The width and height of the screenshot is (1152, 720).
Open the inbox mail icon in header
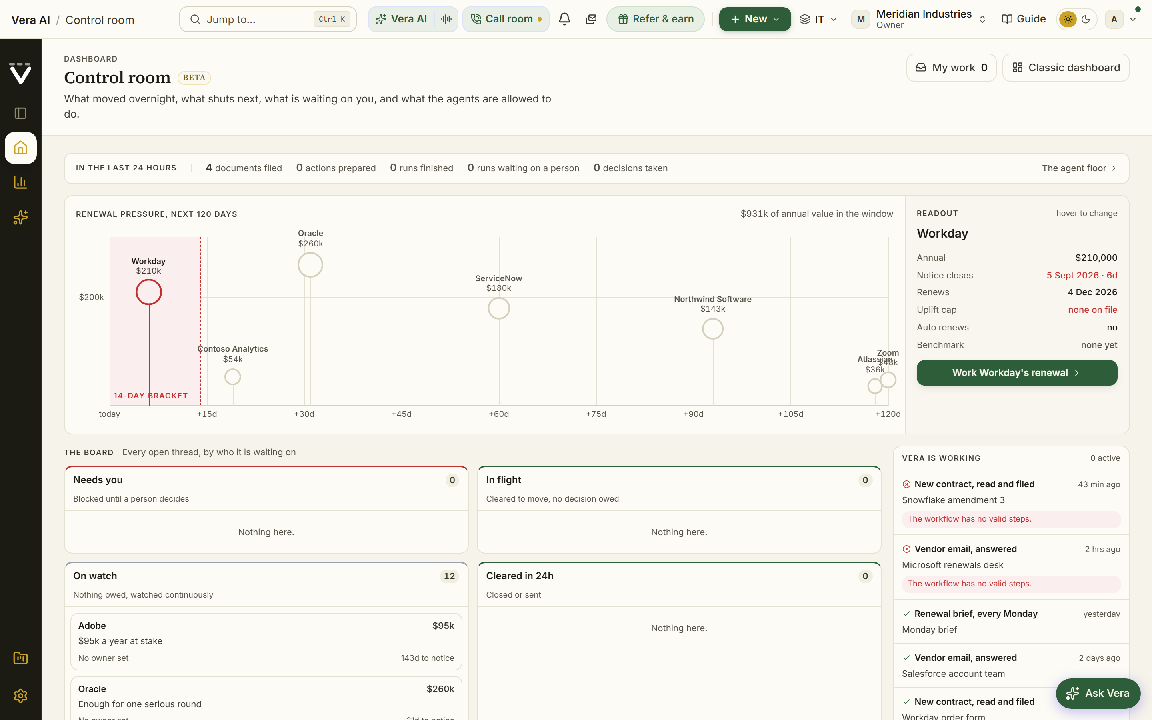point(591,19)
